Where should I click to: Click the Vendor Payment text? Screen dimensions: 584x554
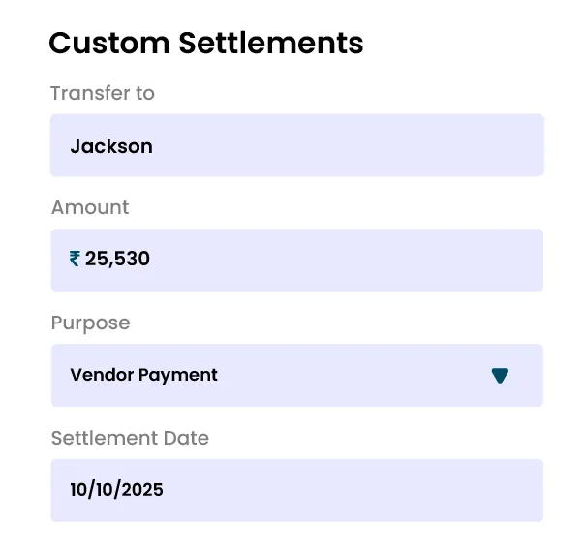[x=143, y=375]
